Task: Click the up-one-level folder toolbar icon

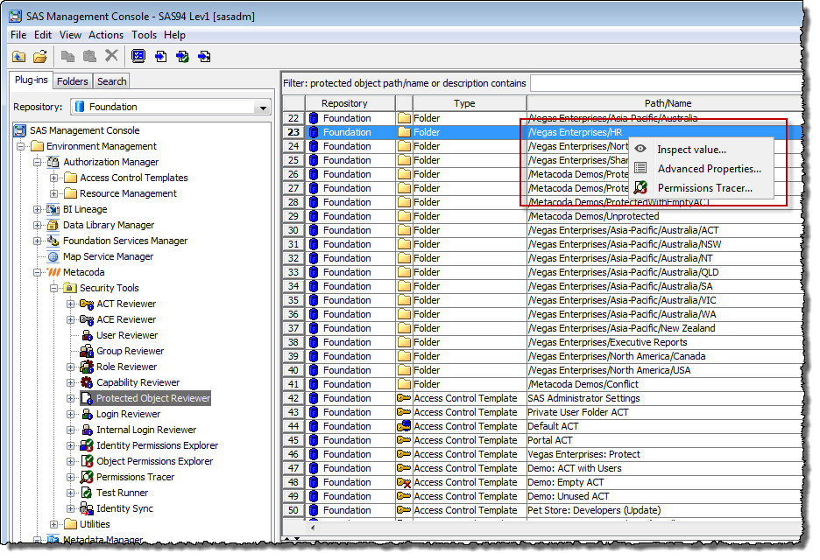Action: click(x=18, y=56)
